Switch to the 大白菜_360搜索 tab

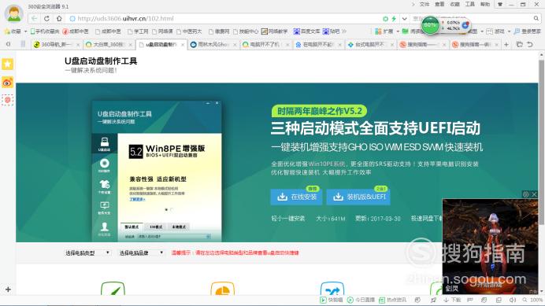coord(109,45)
